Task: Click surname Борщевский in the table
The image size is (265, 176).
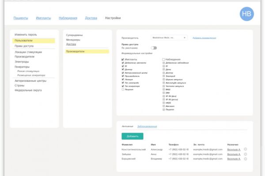Action: click(129, 159)
